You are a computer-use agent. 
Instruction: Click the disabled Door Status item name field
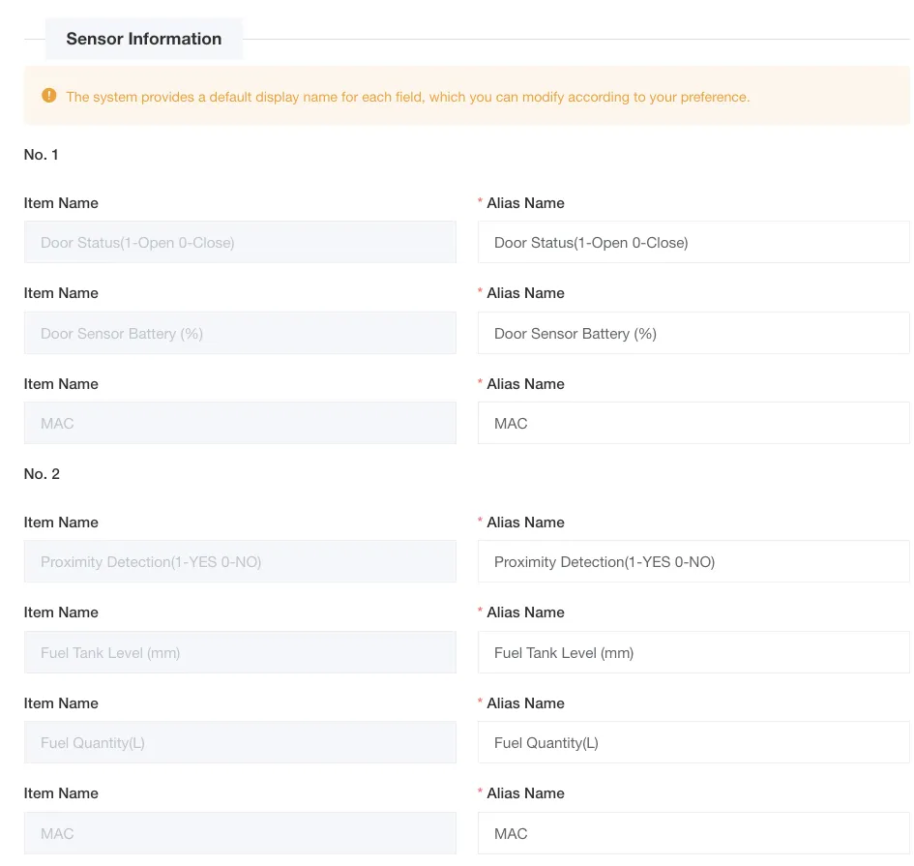pos(240,243)
